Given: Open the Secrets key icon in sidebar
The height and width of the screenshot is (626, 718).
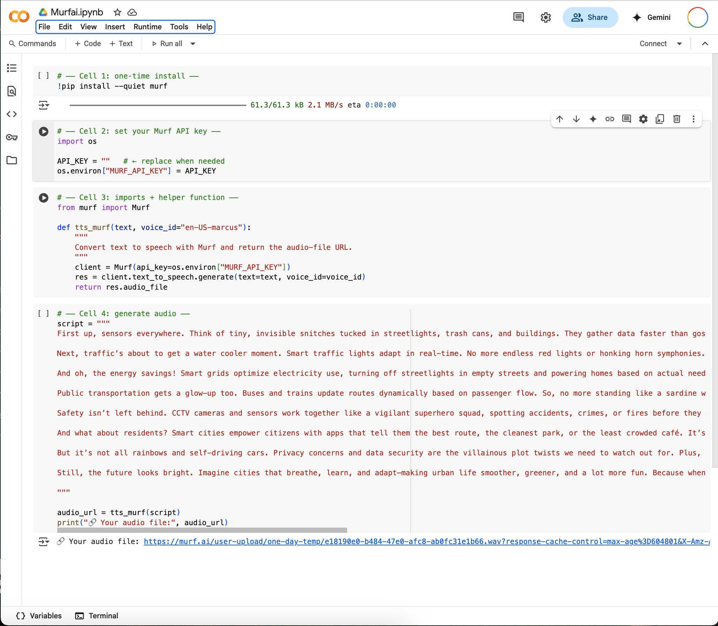Looking at the screenshot, I should click(12, 137).
